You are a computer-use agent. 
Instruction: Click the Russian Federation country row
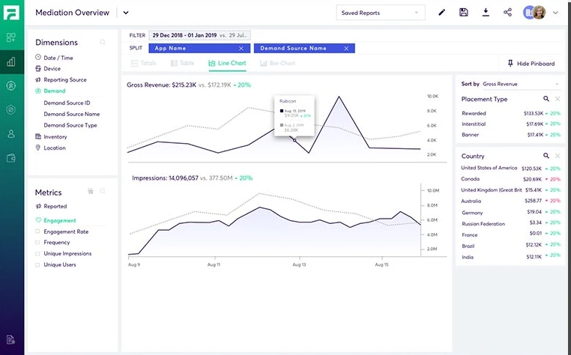[x=510, y=223]
